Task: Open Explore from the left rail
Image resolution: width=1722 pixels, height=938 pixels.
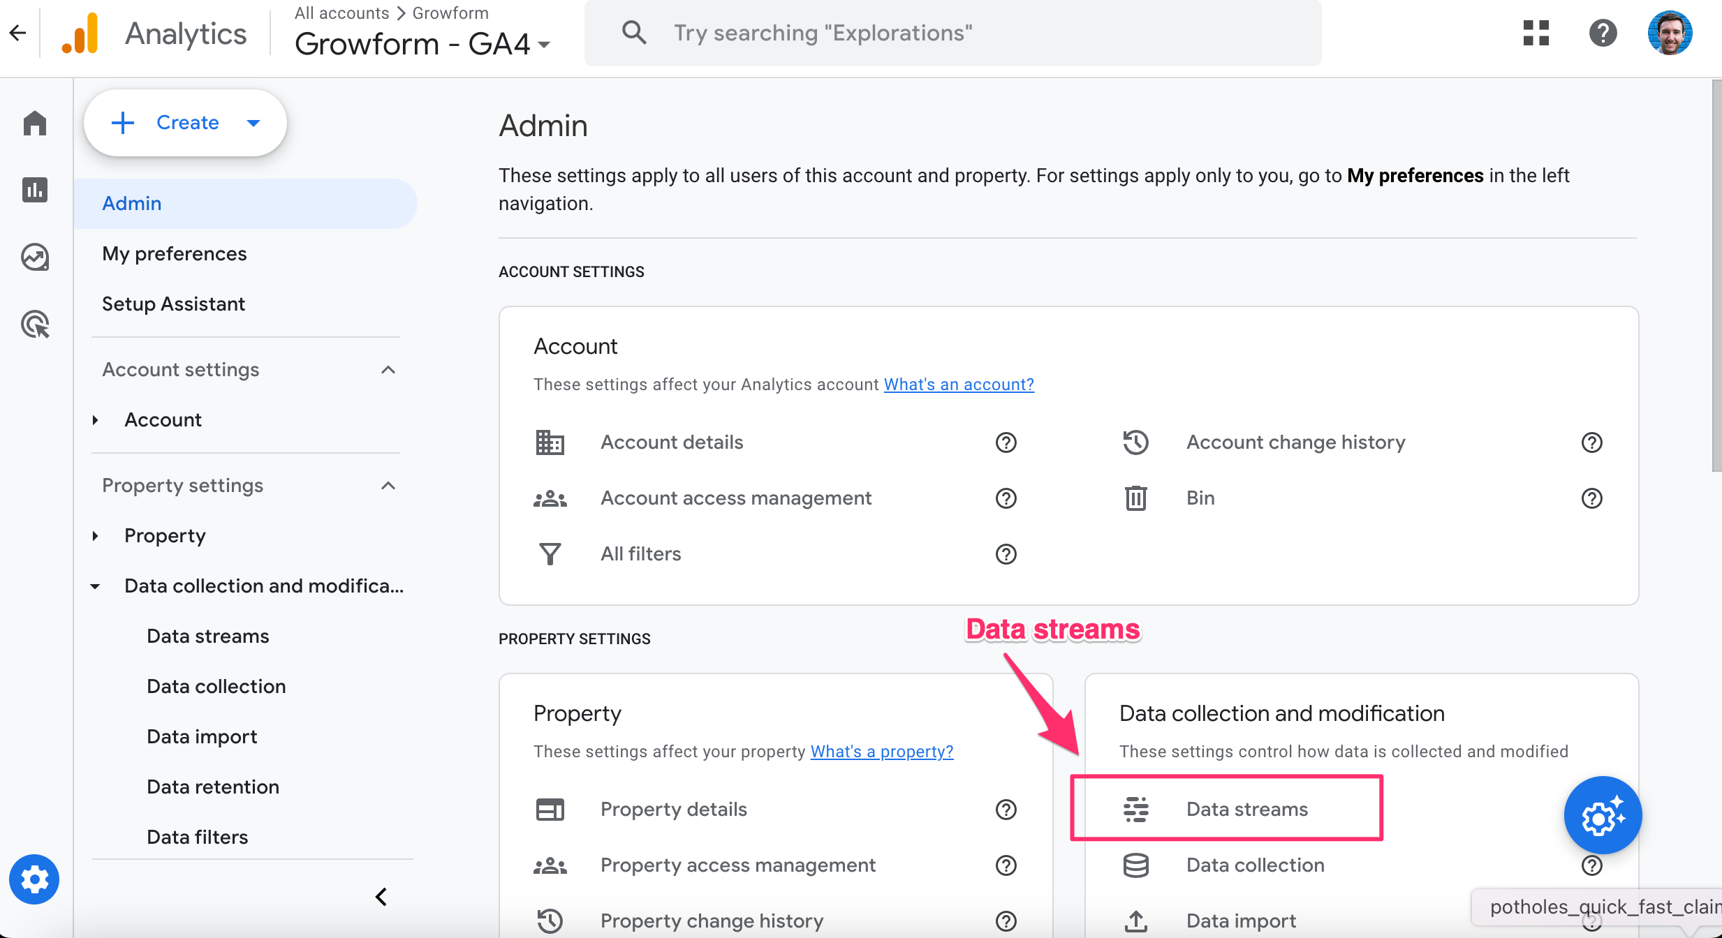Action: click(x=35, y=257)
